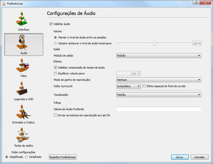Click the initial audio level slider handle
The image size is (213, 164).
click(154, 43)
